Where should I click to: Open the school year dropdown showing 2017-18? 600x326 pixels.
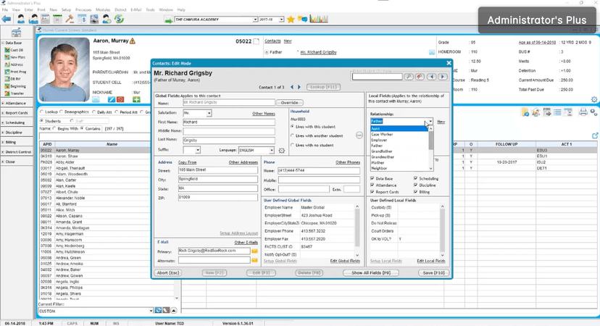281,20
